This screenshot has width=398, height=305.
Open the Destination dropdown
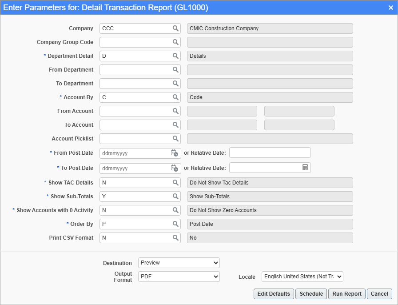[179, 262]
